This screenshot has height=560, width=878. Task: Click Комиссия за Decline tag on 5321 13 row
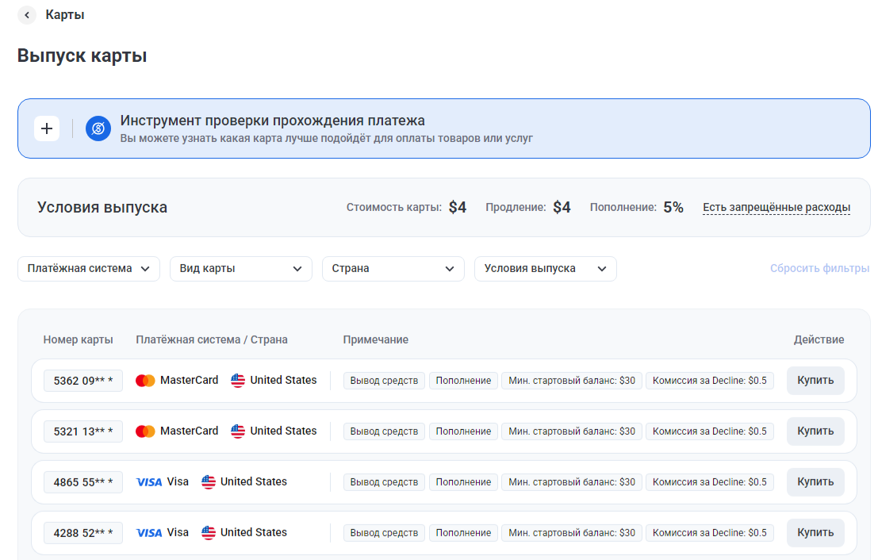click(x=709, y=432)
